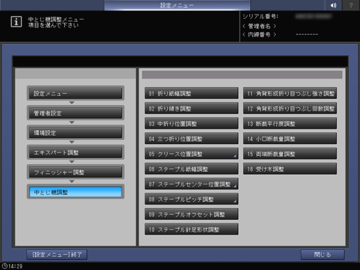Open 06 ステープル紙幅調整
The width and height of the screenshot is (360, 270).
(x=191, y=169)
